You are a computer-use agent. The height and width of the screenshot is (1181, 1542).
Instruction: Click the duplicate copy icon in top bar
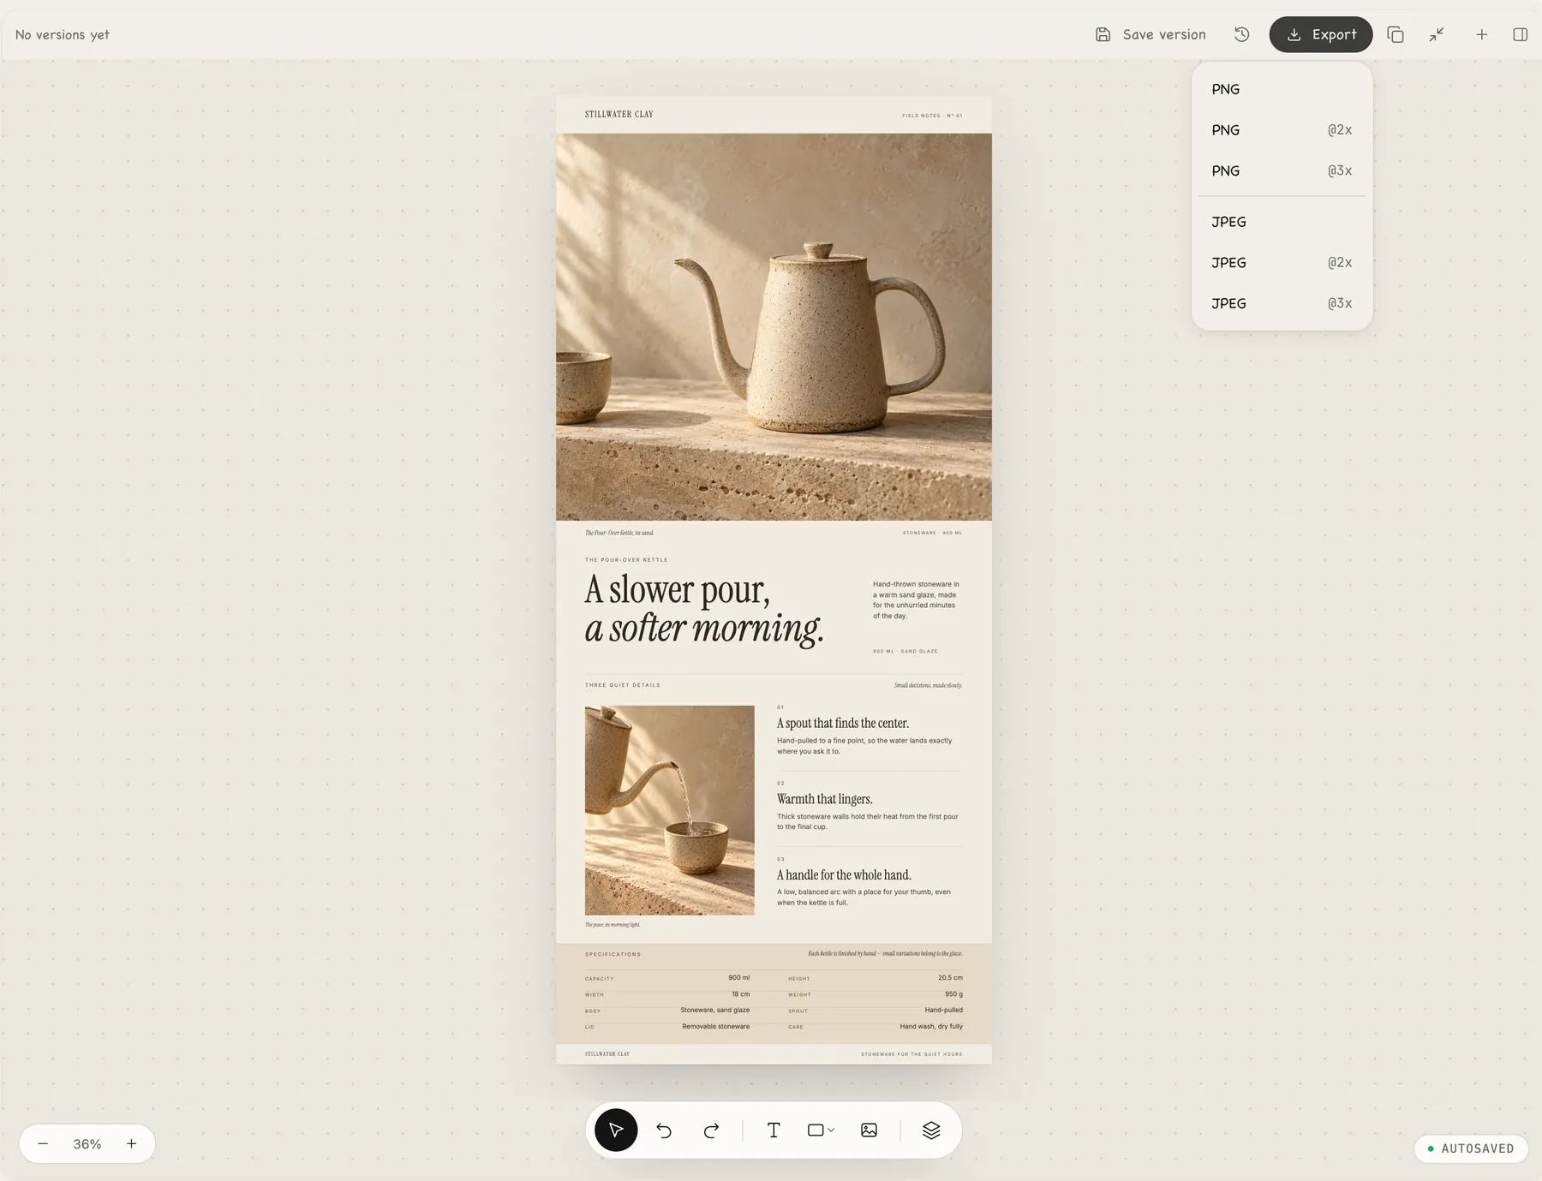coord(1396,34)
